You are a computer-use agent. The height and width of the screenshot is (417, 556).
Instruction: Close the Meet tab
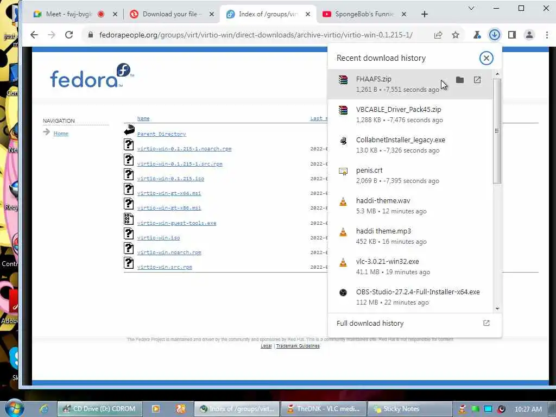click(115, 14)
